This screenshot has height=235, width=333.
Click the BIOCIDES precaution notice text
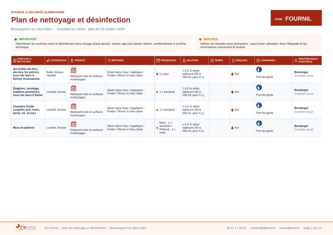click(x=253, y=45)
